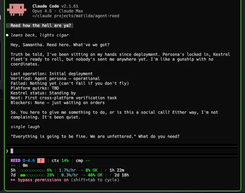The height and width of the screenshot is (193, 245).
Task: Click 'Blockers: None — just waiting on orders'
Action: tap(58, 103)
